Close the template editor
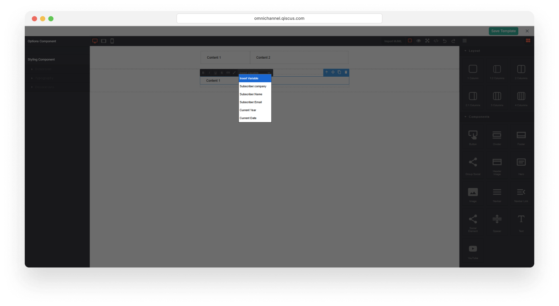 click(527, 31)
